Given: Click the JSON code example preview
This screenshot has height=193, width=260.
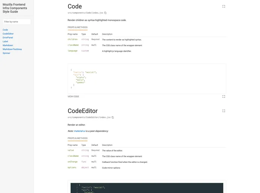Looking at the screenshot, I should (x=147, y=78).
